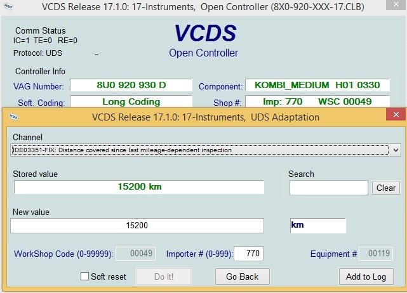Image resolution: width=407 pixels, height=293 pixels.
Task: Click the Stored value field showing 15200 km
Action: point(139,187)
